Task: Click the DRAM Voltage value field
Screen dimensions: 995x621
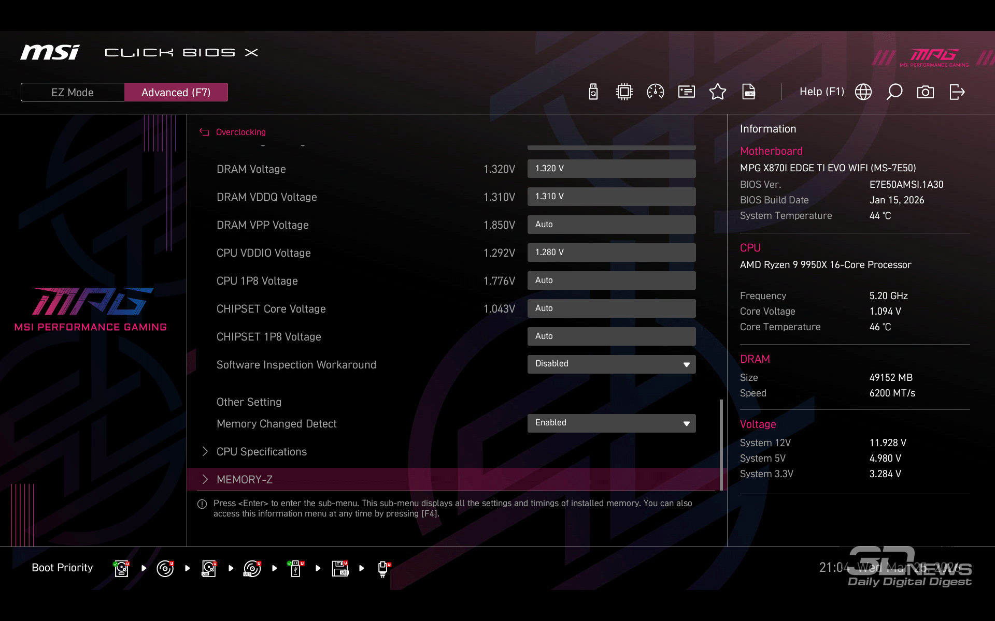Action: click(612, 169)
